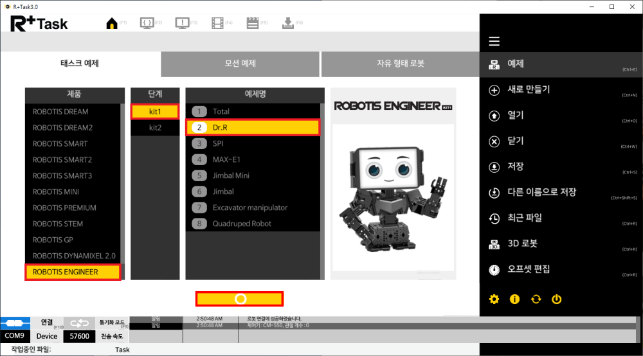Open the COM9 port selector

coord(15,336)
